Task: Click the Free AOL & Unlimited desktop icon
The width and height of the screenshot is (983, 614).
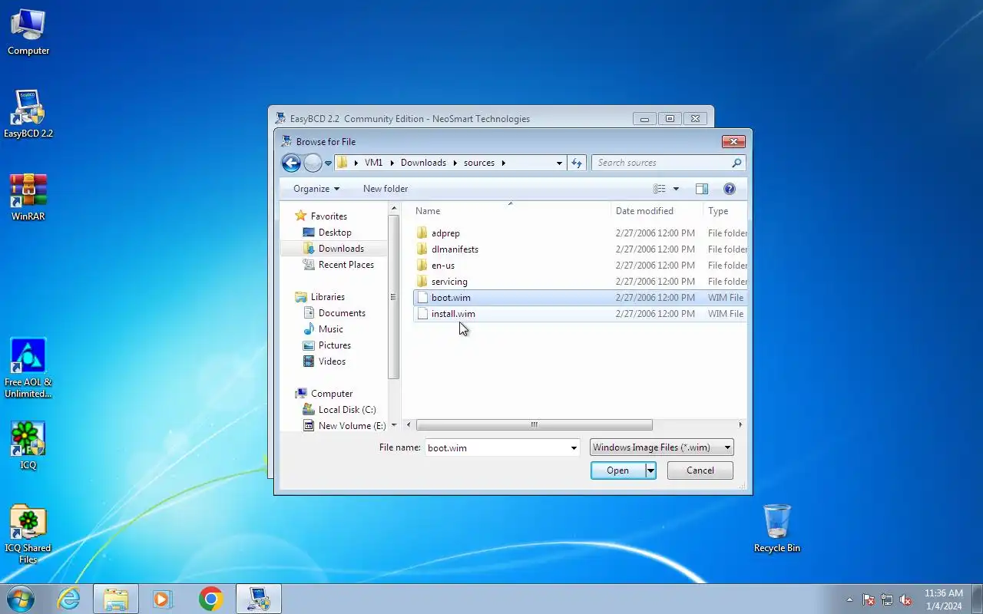Action: pos(28,368)
